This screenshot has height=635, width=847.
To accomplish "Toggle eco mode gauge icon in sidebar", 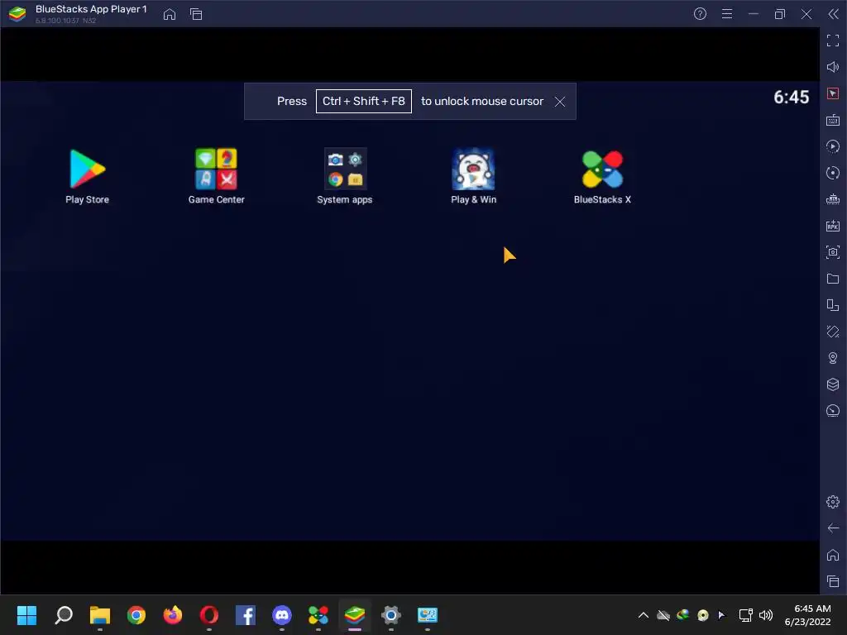I will [833, 411].
